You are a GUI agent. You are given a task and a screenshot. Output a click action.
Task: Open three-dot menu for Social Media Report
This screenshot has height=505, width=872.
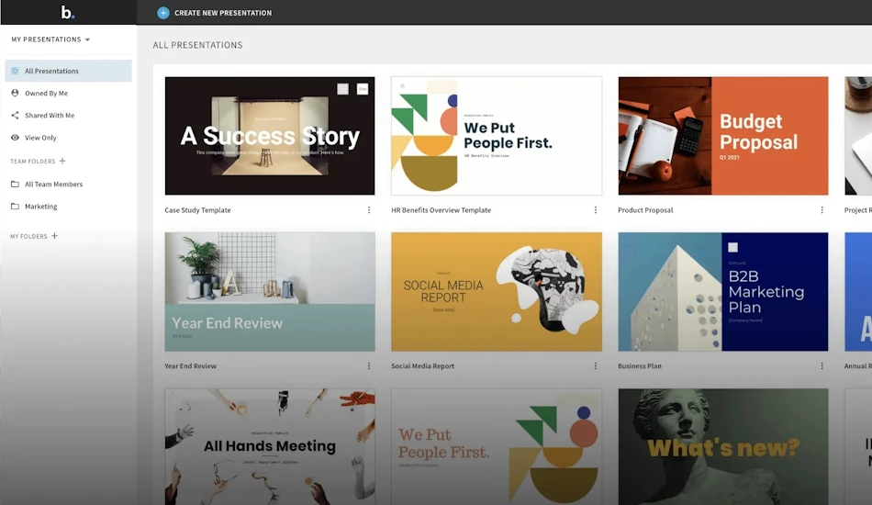tap(596, 366)
